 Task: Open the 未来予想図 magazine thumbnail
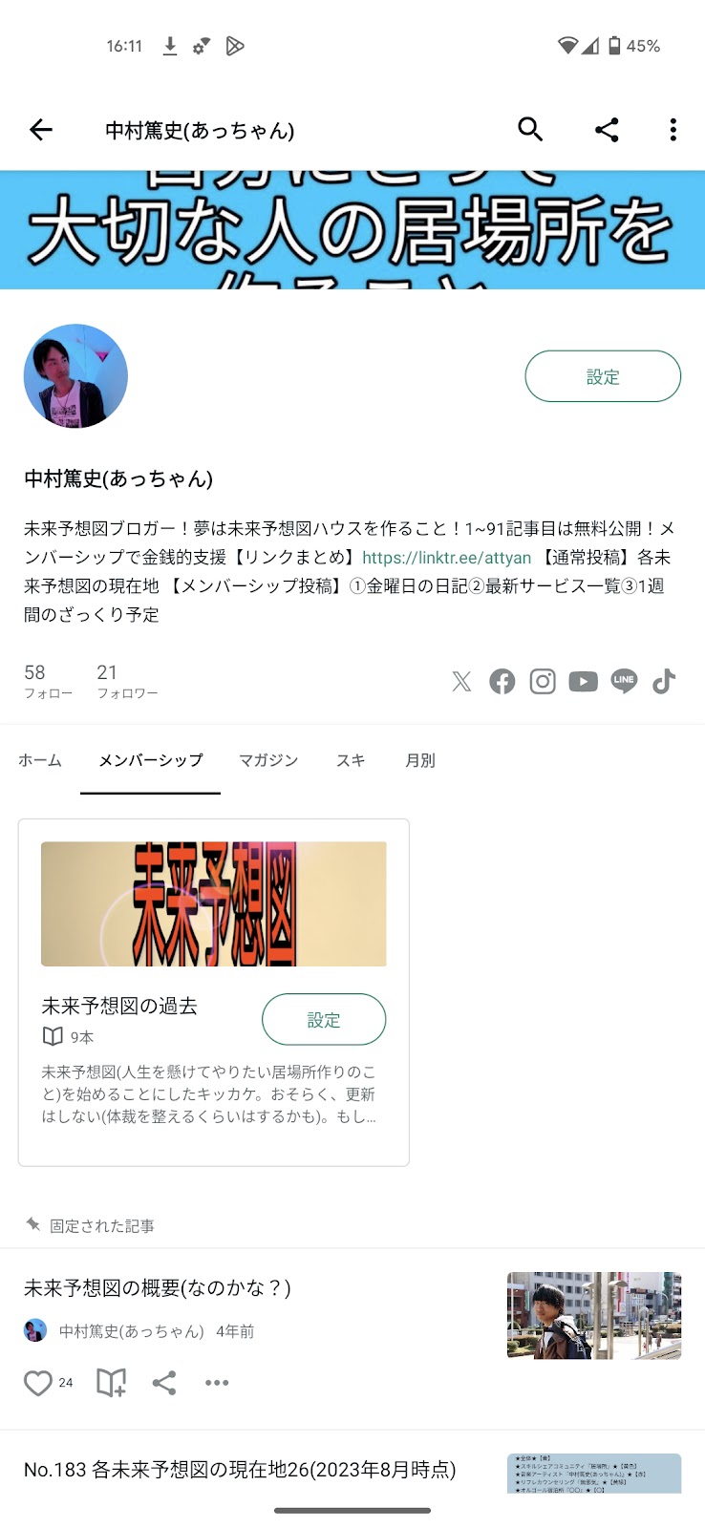(214, 903)
